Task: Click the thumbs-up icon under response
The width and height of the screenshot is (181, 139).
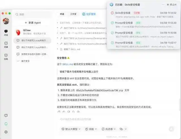Action: click(x=64, y=112)
